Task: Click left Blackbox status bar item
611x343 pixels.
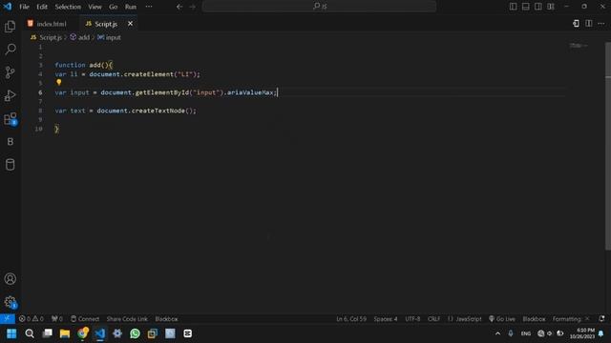Action: coord(166,319)
